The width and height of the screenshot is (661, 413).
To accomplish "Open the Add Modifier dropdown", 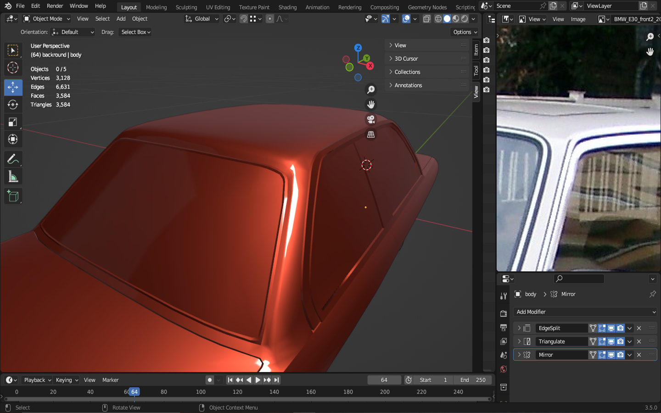I will [585, 312].
